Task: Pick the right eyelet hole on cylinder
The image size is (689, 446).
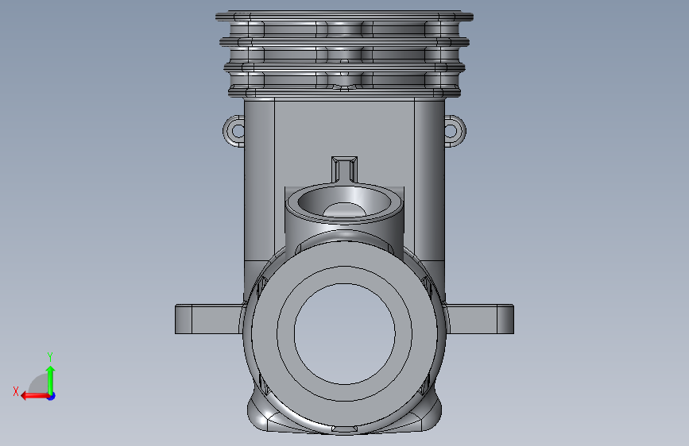Action: [451, 130]
